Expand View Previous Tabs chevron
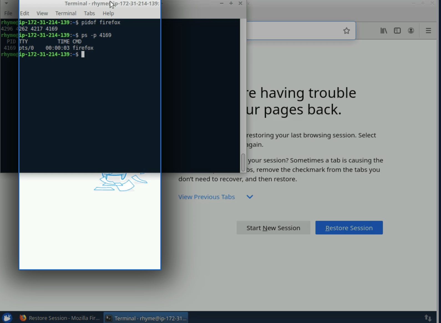This screenshot has width=441, height=323. (250, 197)
